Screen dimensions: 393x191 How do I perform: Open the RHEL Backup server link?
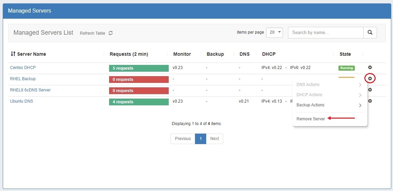coord(23,79)
